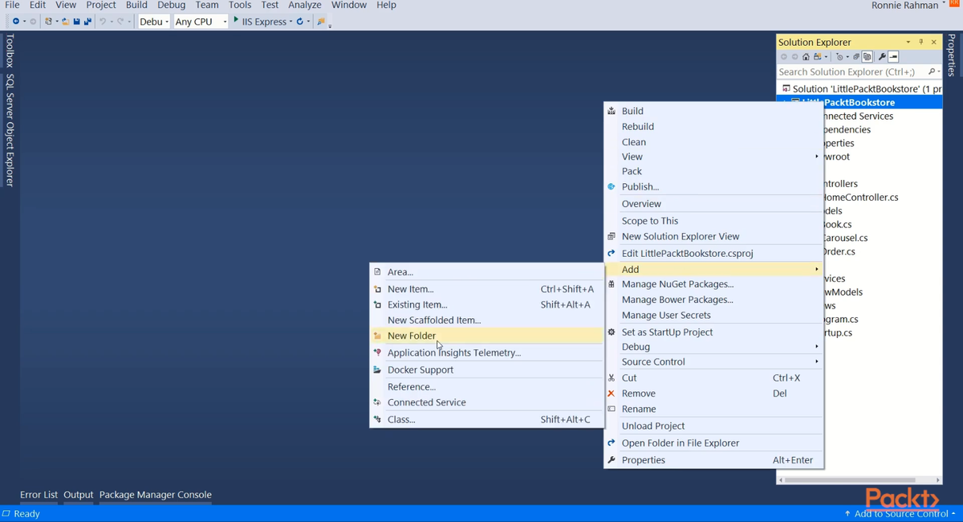Screen dimensions: 963x522
Task: Toggle Preview Selected Items in Solution Explorer
Action: 893,57
